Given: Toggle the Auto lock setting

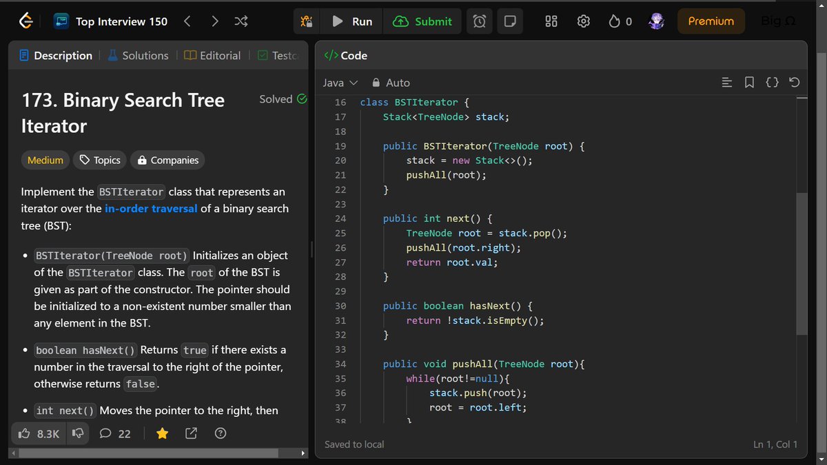Looking at the screenshot, I should coord(391,83).
